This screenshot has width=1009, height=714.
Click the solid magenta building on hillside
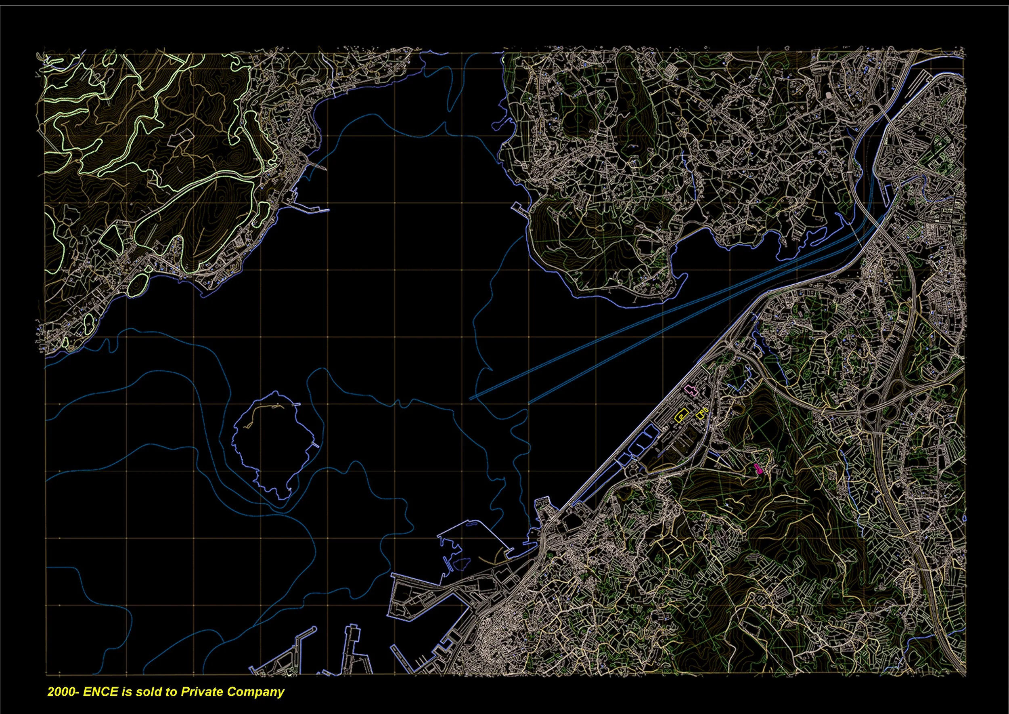coord(758,469)
